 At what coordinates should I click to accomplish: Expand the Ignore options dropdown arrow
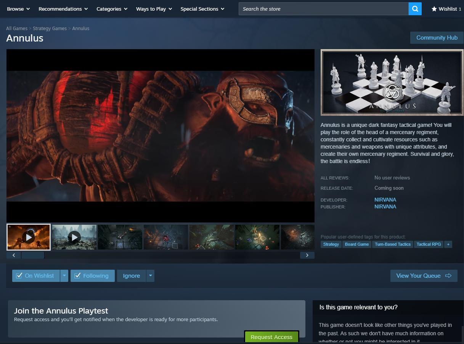[x=150, y=276]
